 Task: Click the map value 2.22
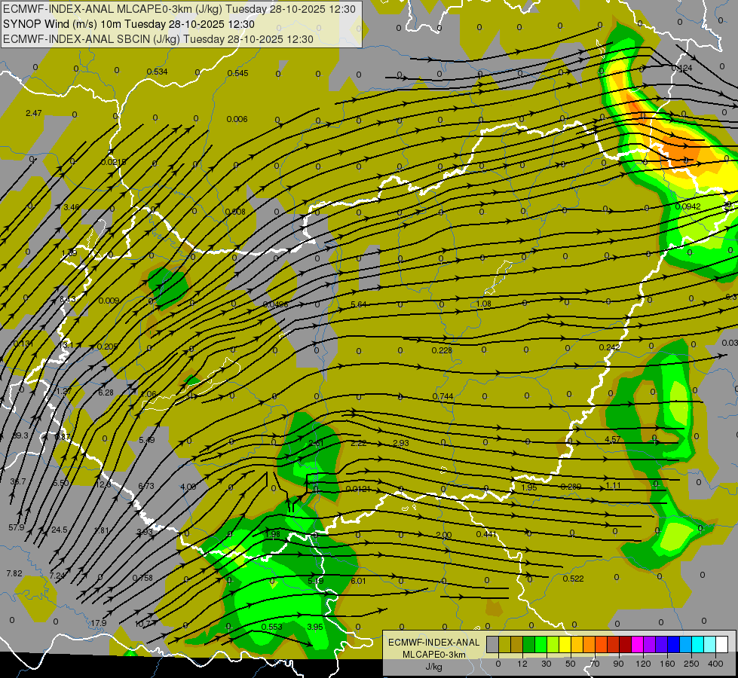pos(359,443)
